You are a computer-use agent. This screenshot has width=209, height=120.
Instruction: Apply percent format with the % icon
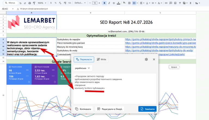(x=56, y=3)
